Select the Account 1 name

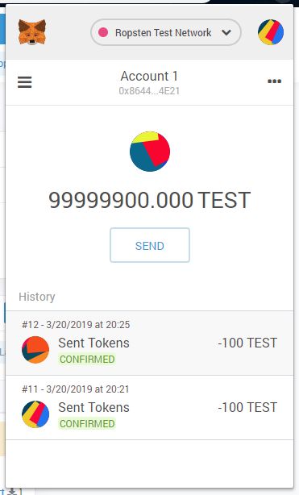tap(149, 76)
